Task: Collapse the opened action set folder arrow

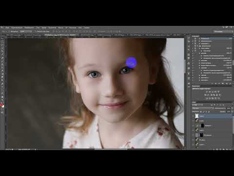Action: click(x=197, y=46)
